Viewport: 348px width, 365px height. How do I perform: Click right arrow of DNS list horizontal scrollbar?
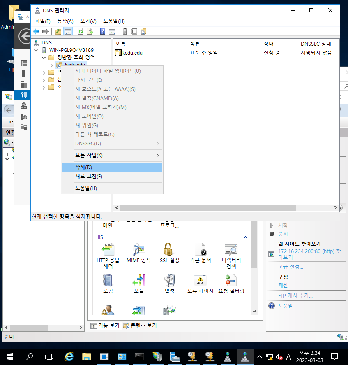tap(335, 208)
